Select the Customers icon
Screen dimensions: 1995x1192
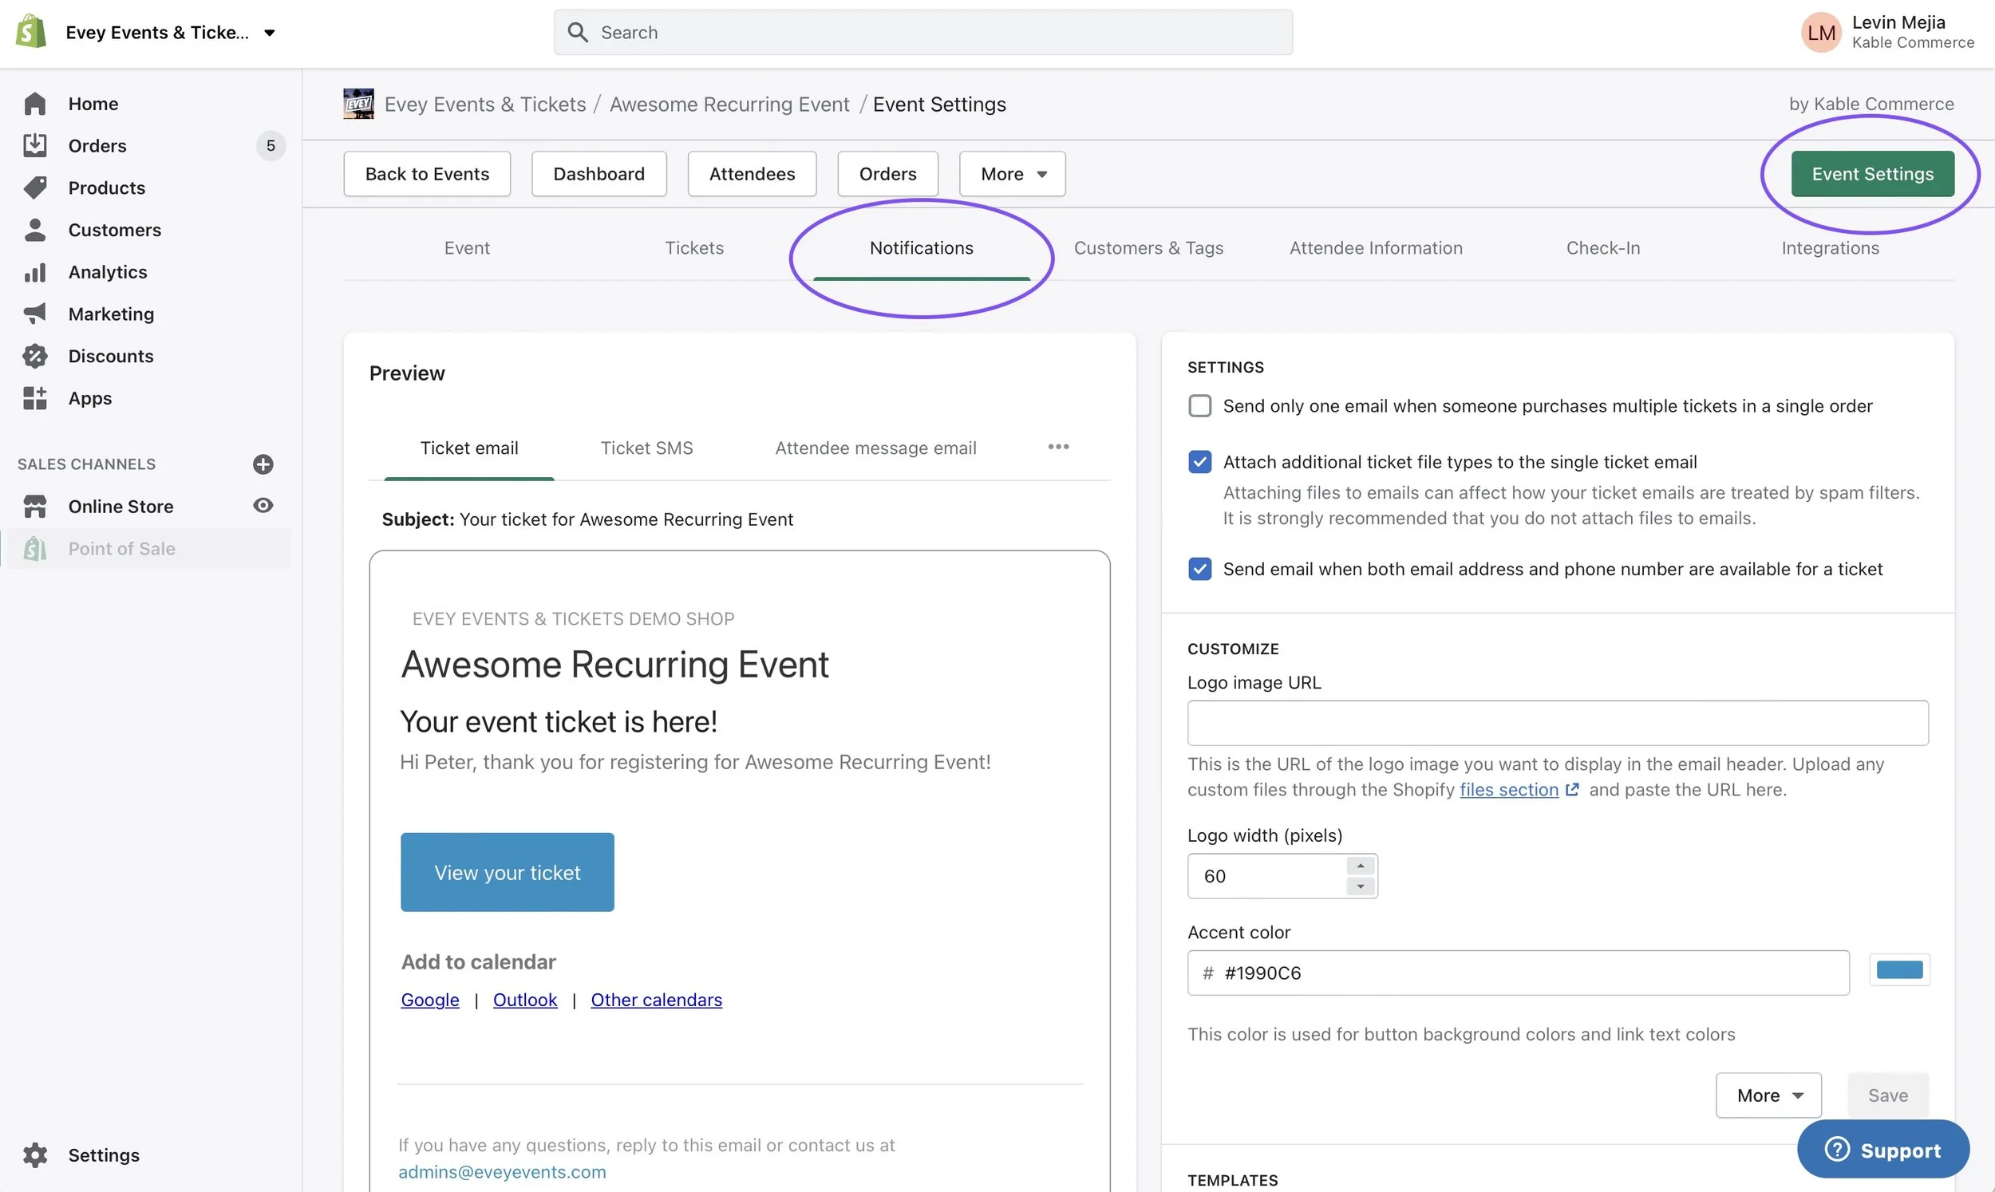[x=35, y=230]
